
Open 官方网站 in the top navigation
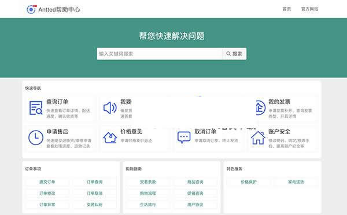click(x=309, y=9)
